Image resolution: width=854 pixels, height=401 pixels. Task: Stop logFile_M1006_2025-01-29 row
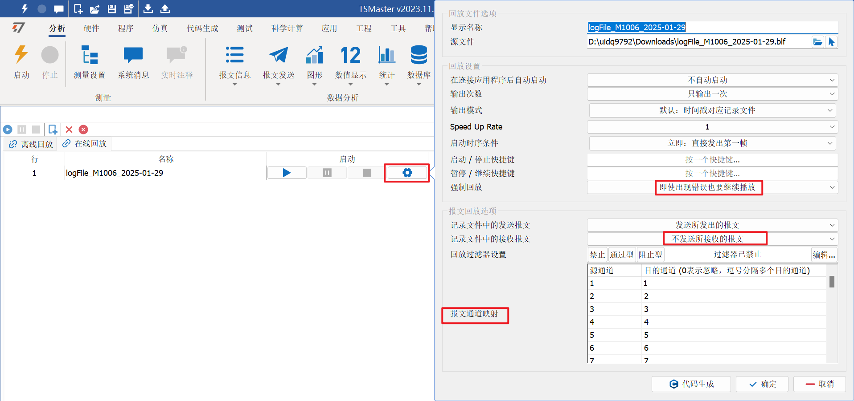(x=367, y=173)
